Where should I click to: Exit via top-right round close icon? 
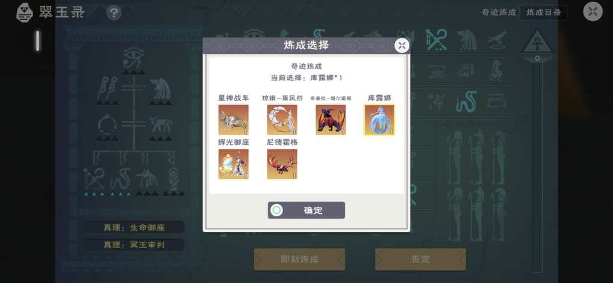pos(593,11)
